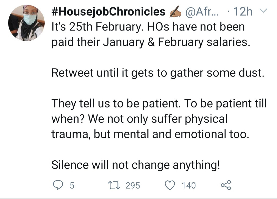Click the like count 140

[x=189, y=185]
